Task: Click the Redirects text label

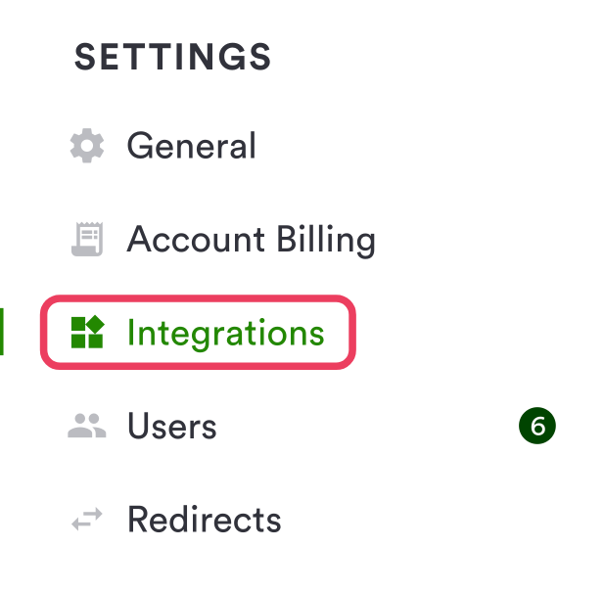Action: [x=205, y=520]
